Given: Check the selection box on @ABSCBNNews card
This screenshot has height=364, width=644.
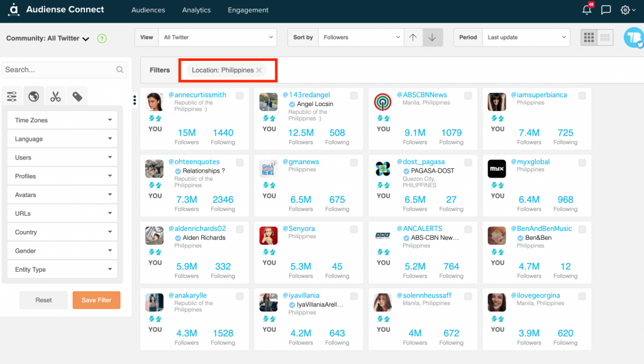Looking at the screenshot, I should click(467, 95).
